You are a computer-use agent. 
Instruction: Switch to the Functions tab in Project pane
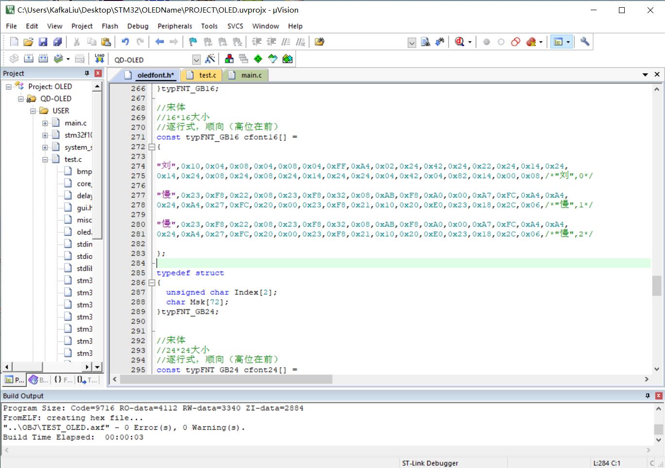(63, 380)
